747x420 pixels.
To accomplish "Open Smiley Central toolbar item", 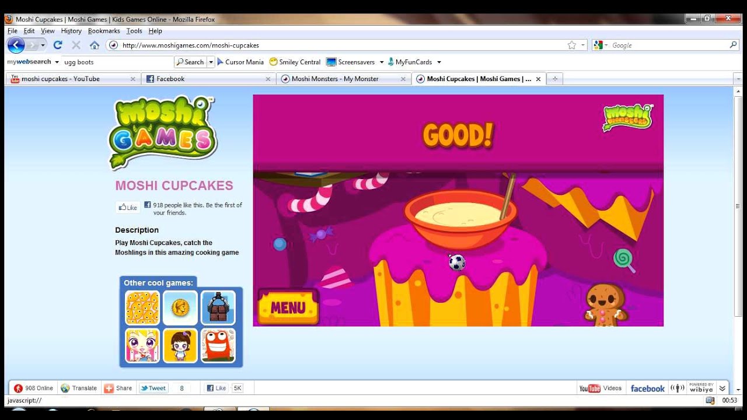I will click(x=295, y=62).
